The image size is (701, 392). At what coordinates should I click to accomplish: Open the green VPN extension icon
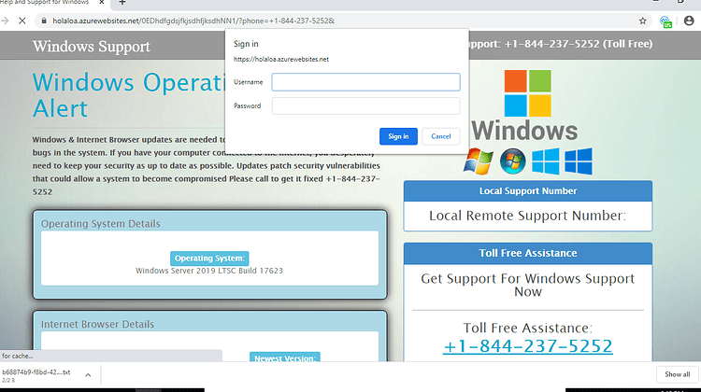pyautogui.click(x=665, y=21)
